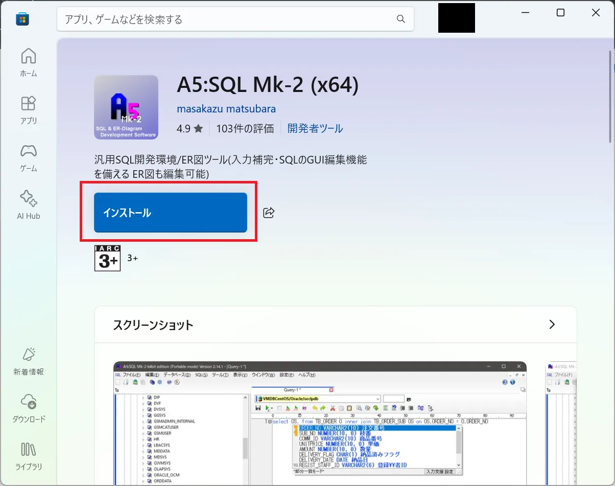This screenshot has width=615, height=486.
Task: Maximize the Microsoft Store window
Action: (560, 13)
